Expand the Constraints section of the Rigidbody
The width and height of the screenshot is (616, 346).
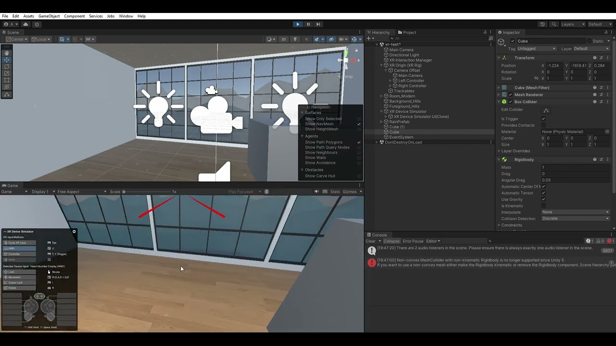point(499,225)
